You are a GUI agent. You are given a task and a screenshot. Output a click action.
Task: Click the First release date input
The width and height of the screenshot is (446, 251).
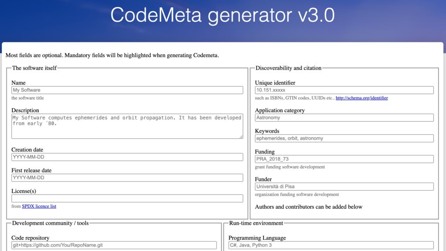click(127, 178)
